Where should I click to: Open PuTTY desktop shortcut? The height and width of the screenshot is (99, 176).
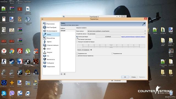171,53
